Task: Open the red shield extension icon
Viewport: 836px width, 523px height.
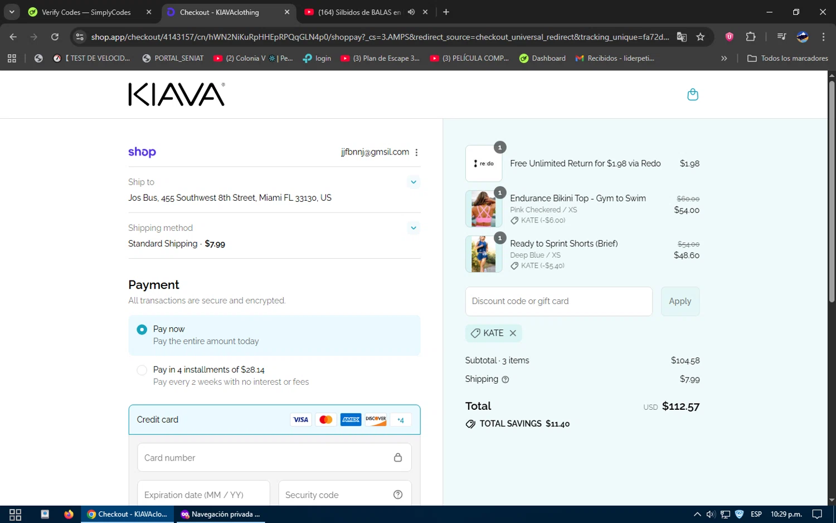Action: (729, 37)
